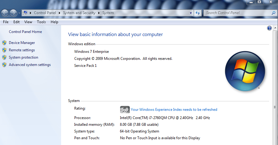Click the shield icon beside Device Manager

5,43
